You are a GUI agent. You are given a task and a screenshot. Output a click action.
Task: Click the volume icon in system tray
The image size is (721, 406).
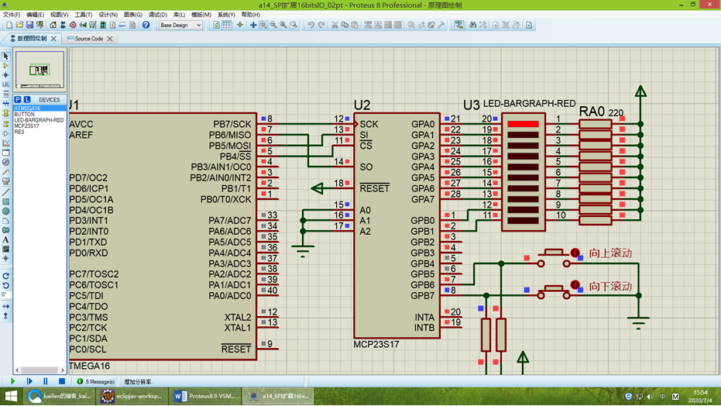651,397
